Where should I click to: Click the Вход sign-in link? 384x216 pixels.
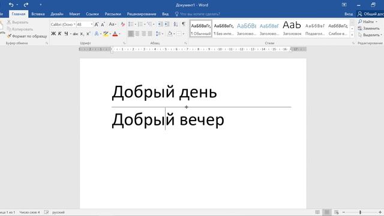click(x=349, y=14)
